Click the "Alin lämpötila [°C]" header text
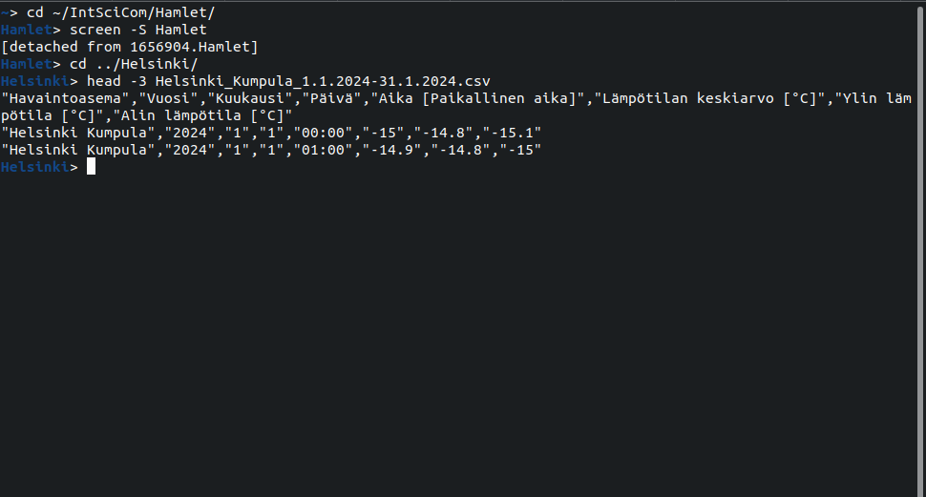This screenshot has width=926, height=497. tap(202, 115)
